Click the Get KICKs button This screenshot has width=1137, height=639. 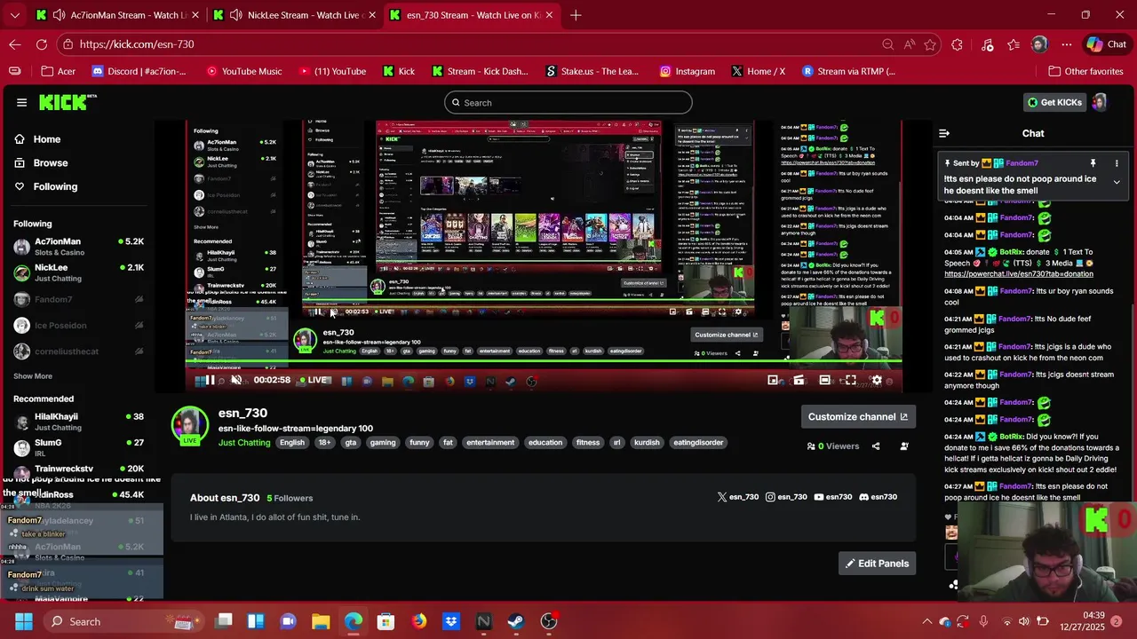pos(1054,102)
